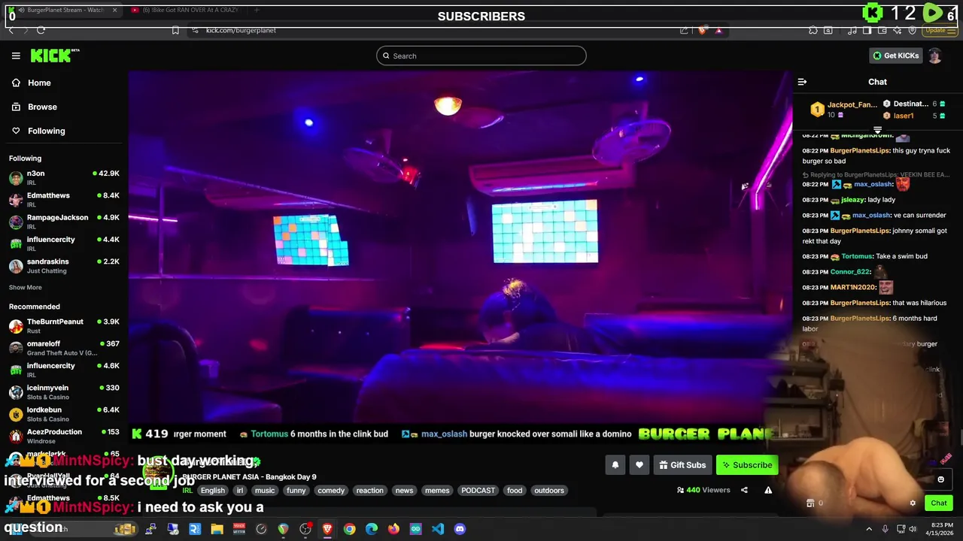Viewport: 963px width, 541px height.
Task: Select the PODCAST tag
Action: click(x=478, y=491)
